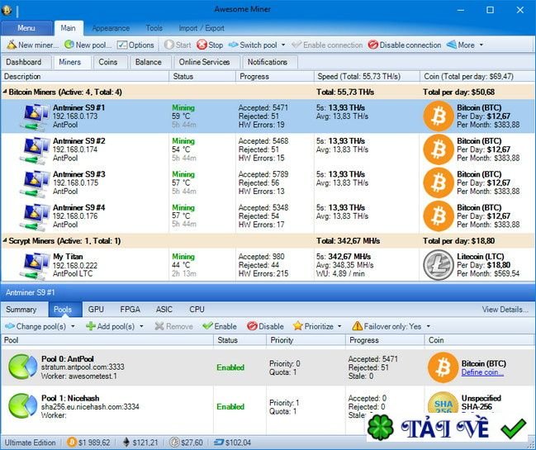The height and width of the screenshot is (450, 536).
Task: Switch to the ASIC detail tab
Action: point(164,310)
